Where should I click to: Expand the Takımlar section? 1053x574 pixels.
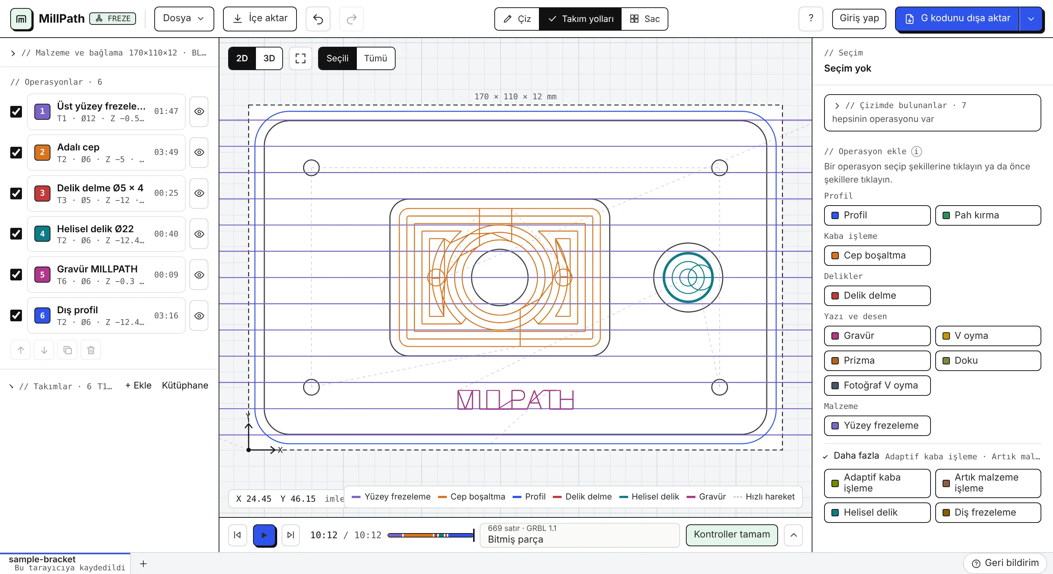click(61, 386)
